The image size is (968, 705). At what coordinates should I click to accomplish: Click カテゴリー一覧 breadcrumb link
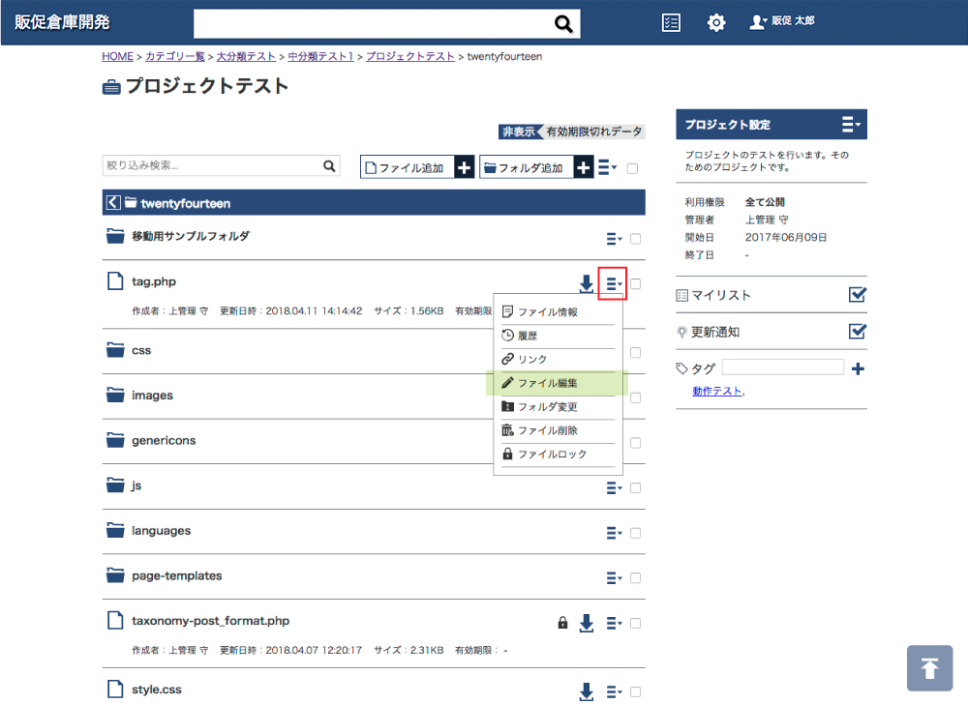click(174, 56)
